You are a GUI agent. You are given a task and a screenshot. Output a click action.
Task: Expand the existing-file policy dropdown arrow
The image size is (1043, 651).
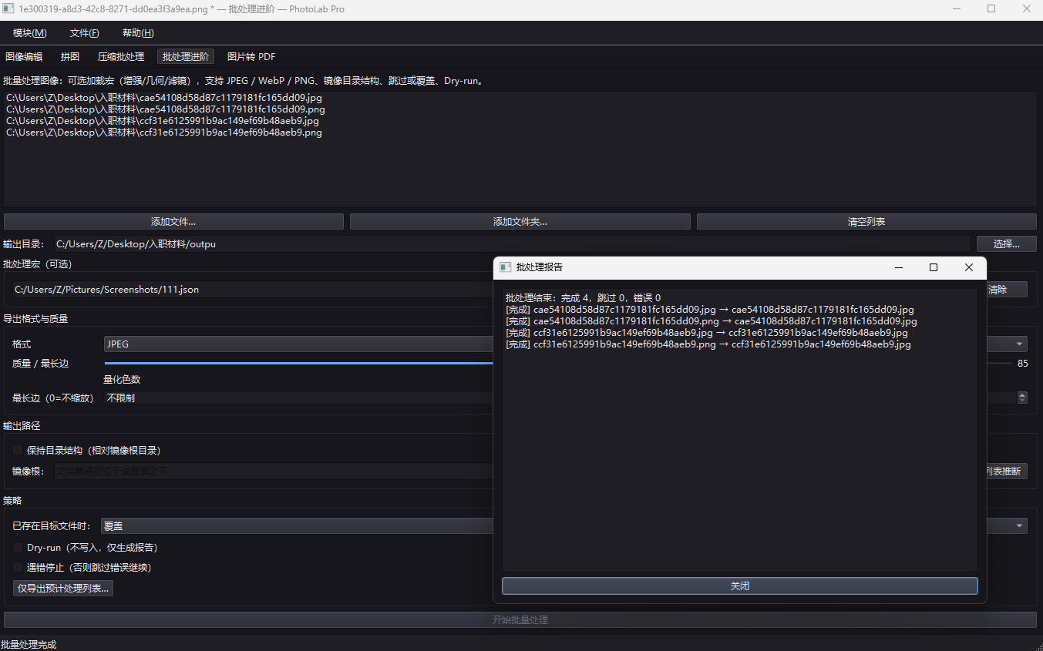pyautogui.click(x=1020, y=526)
